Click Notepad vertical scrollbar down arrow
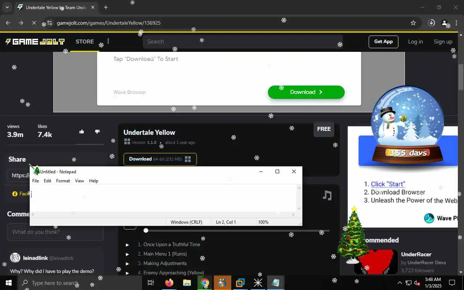The image size is (464, 290). (299, 208)
